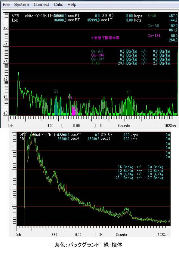Click 'Counts' label below the lower graph
Image resolution: width=179 pixels, height=253 pixels.
[121, 234]
